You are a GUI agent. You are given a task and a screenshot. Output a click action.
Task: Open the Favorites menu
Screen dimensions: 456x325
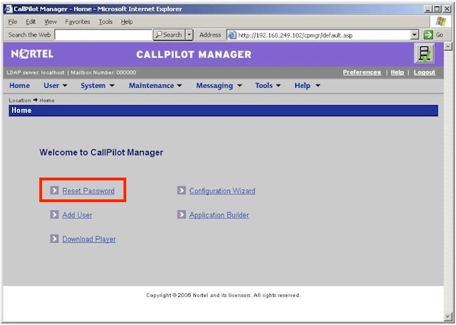pos(77,22)
